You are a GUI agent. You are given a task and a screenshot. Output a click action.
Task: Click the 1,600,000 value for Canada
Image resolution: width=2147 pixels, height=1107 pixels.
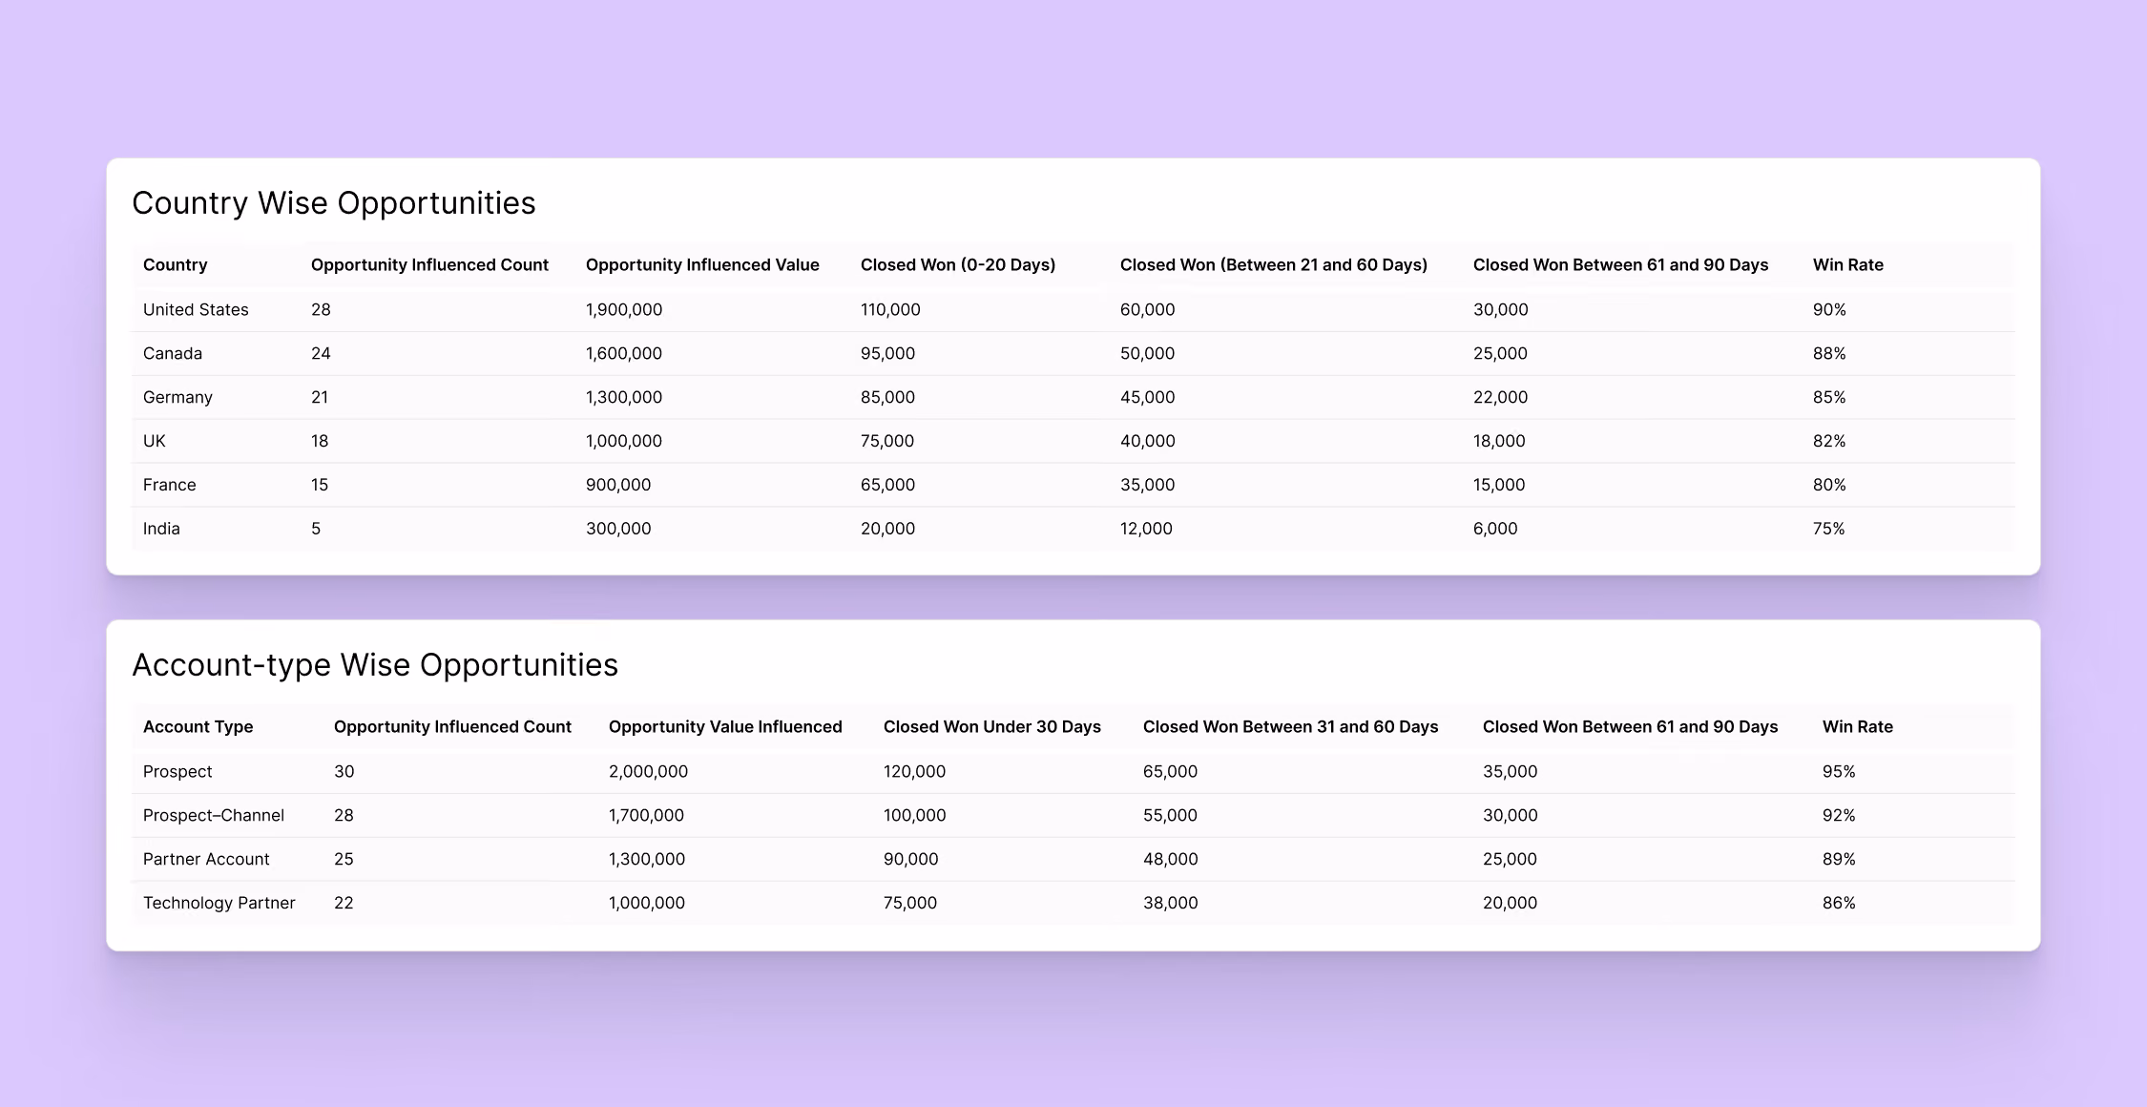(624, 354)
